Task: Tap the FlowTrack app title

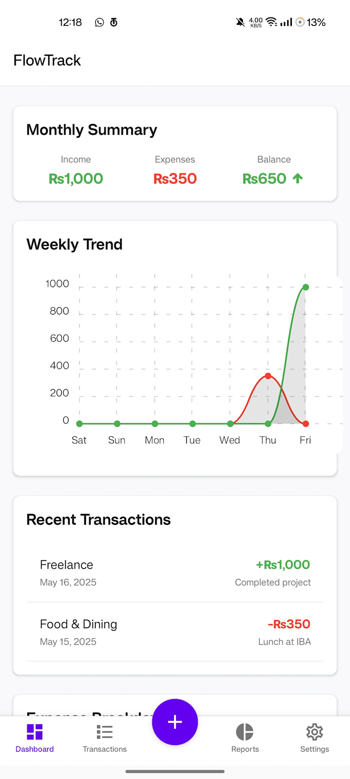Action: [47, 60]
